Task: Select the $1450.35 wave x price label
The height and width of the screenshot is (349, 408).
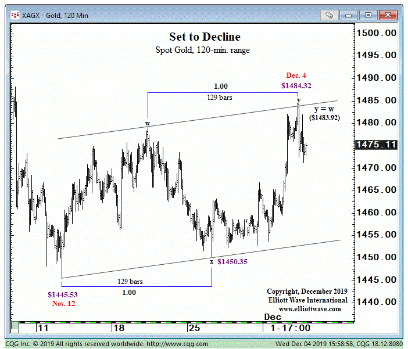Action: (x=232, y=262)
